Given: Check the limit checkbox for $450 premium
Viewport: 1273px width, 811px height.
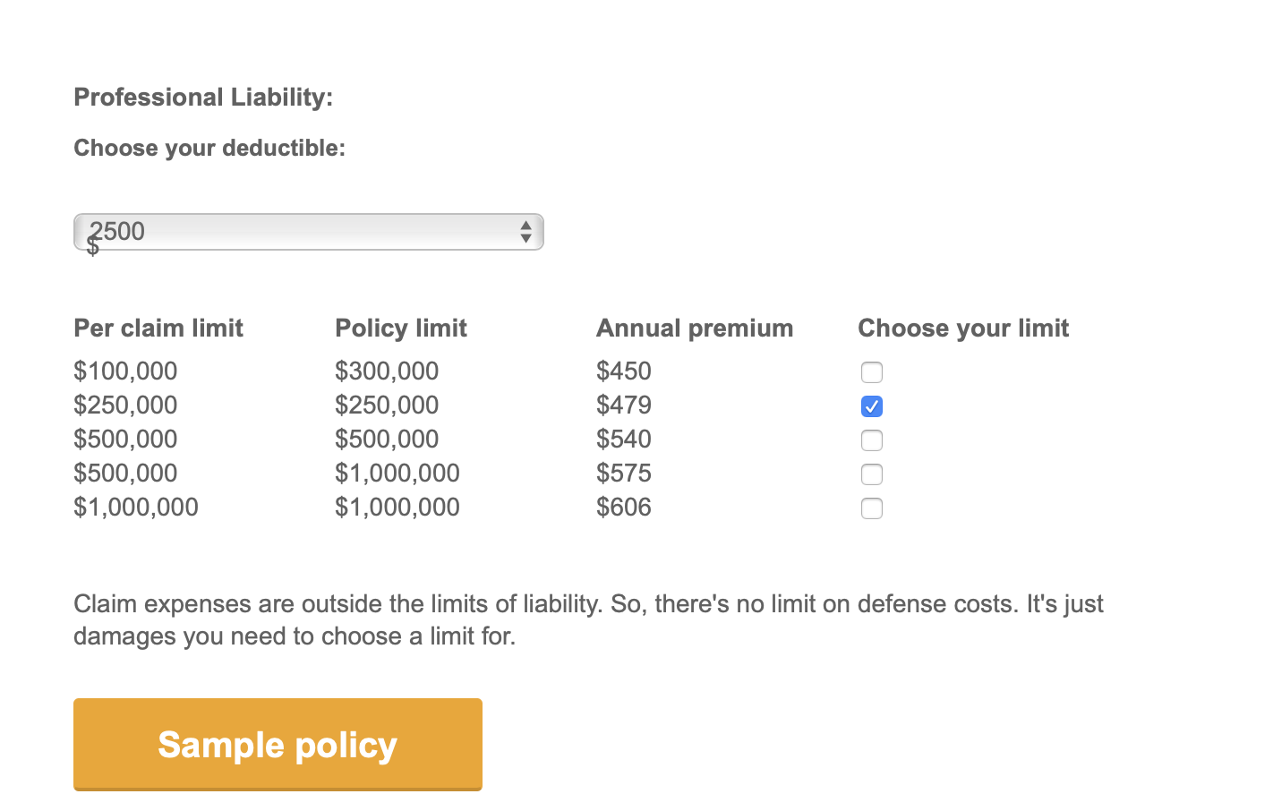Looking at the screenshot, I should (x=871, y=371).
